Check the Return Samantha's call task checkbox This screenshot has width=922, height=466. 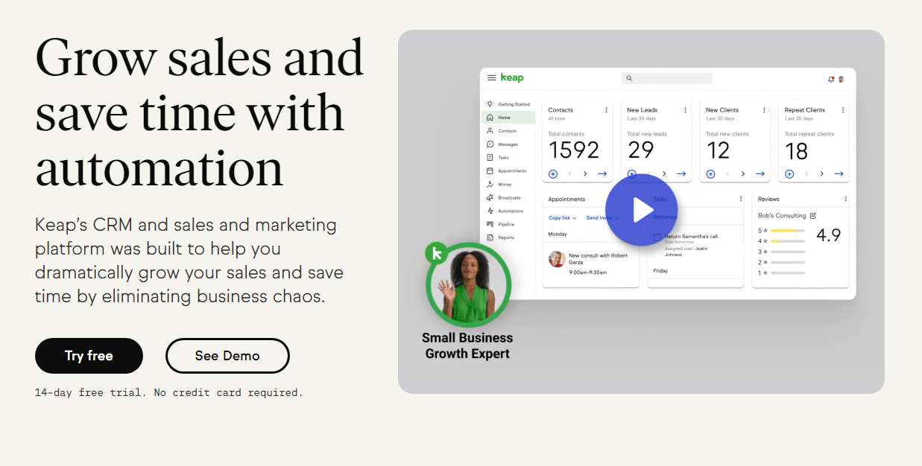[x=657, y=237]
